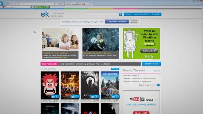The width and height of the screenshot is (203, 114).
Task: Click Cinemark Farmington at Station Park link
Action: point(137,82)
